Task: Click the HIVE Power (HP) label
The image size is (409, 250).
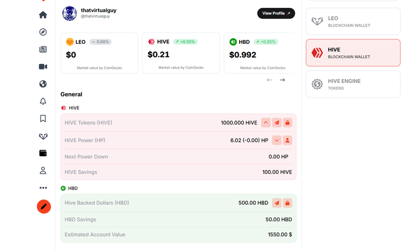Action: point(85,140)
